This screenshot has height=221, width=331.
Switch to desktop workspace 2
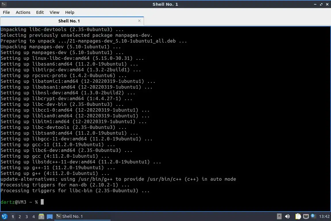coord(20,217)
